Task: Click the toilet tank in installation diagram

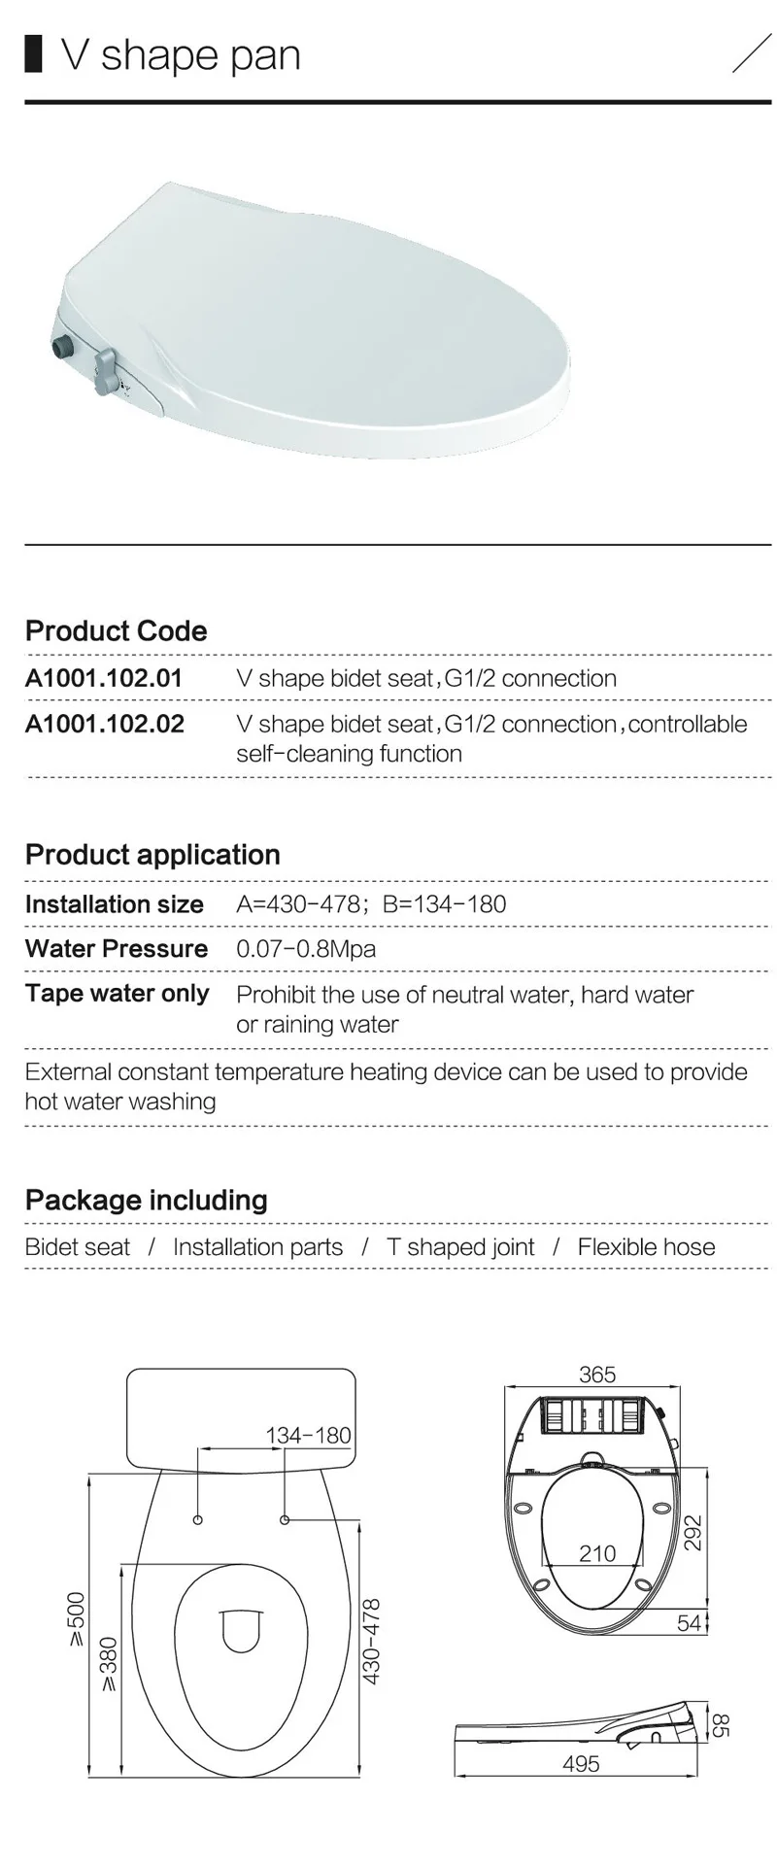Action: (x=242, y=1417)
